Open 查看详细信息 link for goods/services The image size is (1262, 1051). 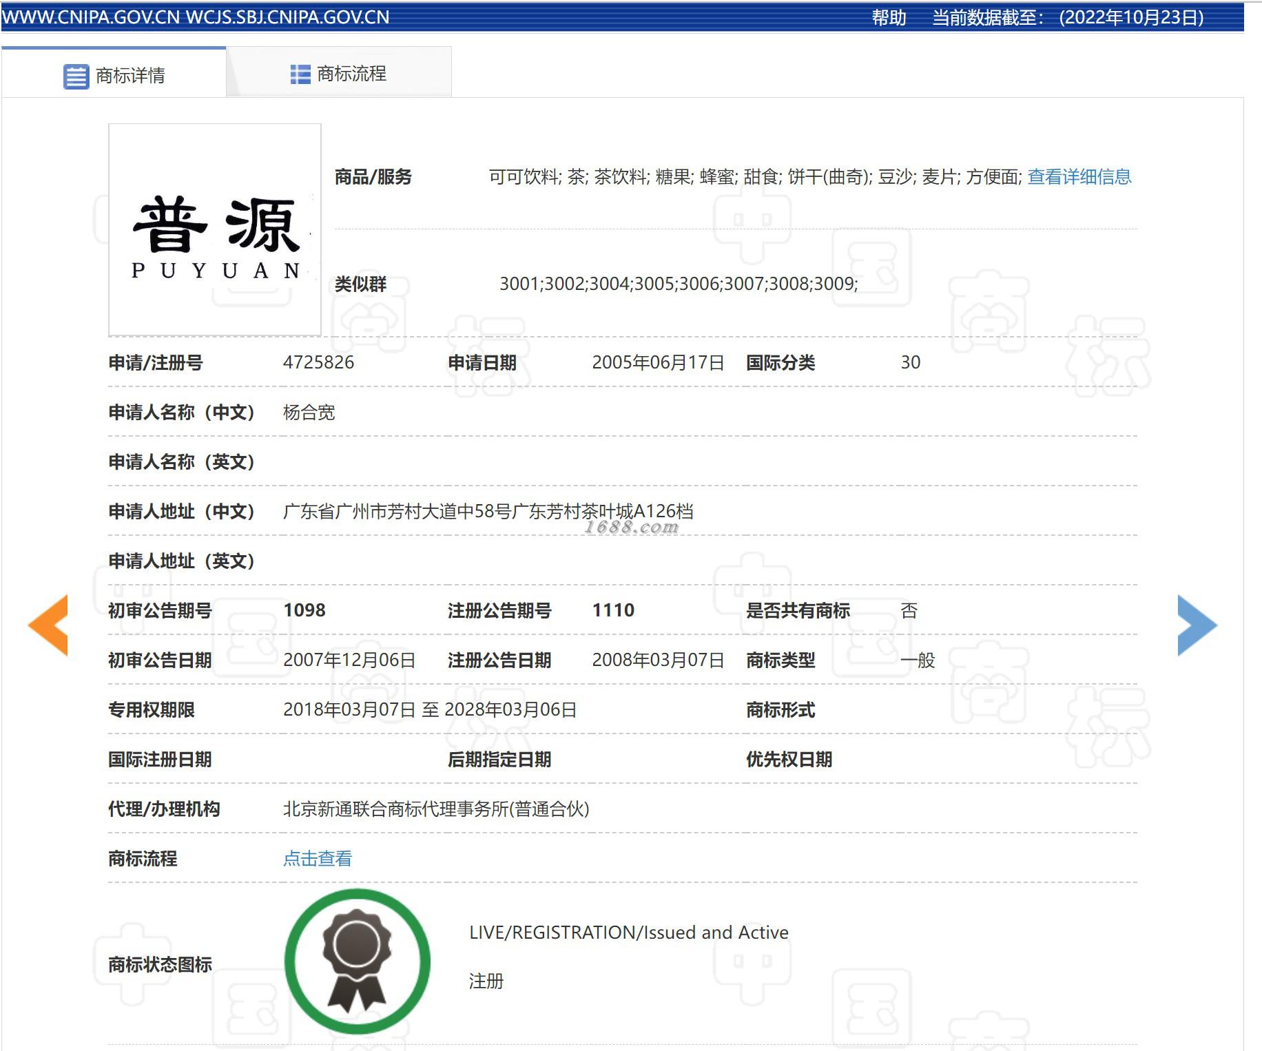point(1079,177)
